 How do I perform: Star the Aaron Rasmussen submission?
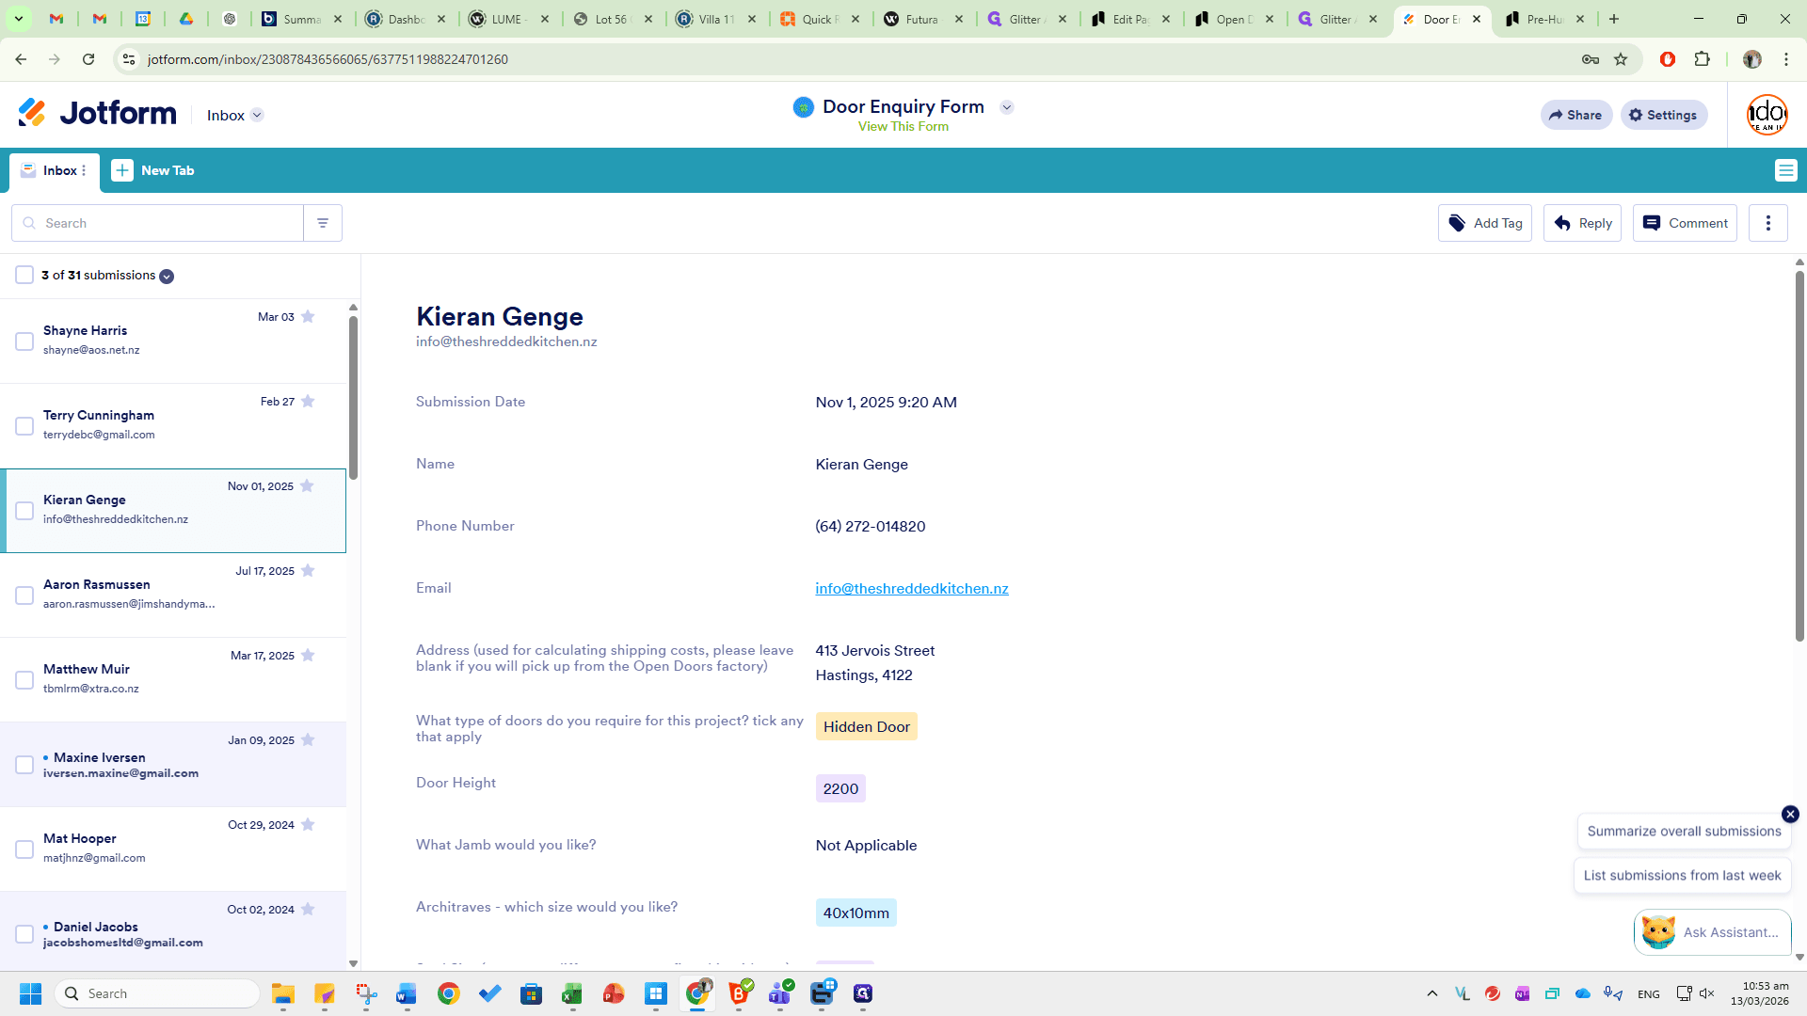[x=308, y=571]
